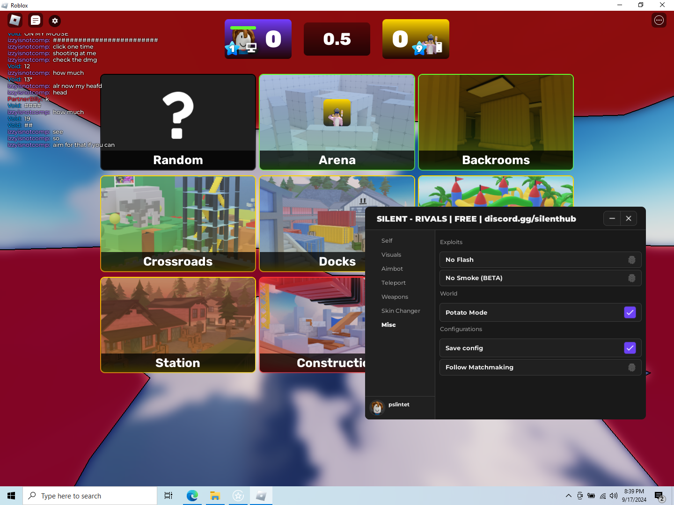Viewport: 674px width, 505px height.
Task: Switch to the Weapons tab
Action: (x=395, y=297)
